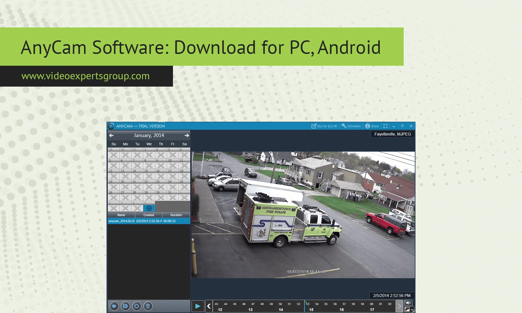Select January 4 in the calendar
522x313 pixels.
click(x=184, y=153)
